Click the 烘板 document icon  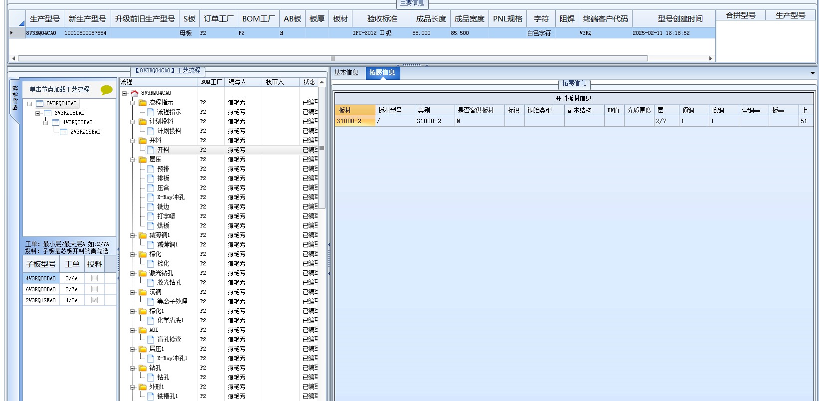point(151,226)
